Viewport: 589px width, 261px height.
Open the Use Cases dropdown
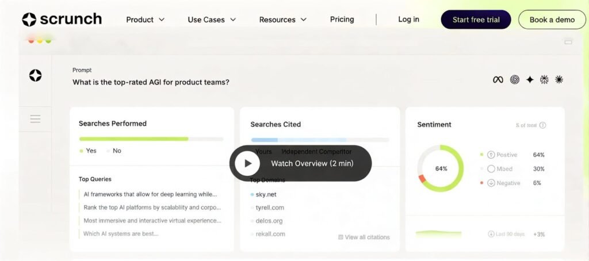click(212, 20)
